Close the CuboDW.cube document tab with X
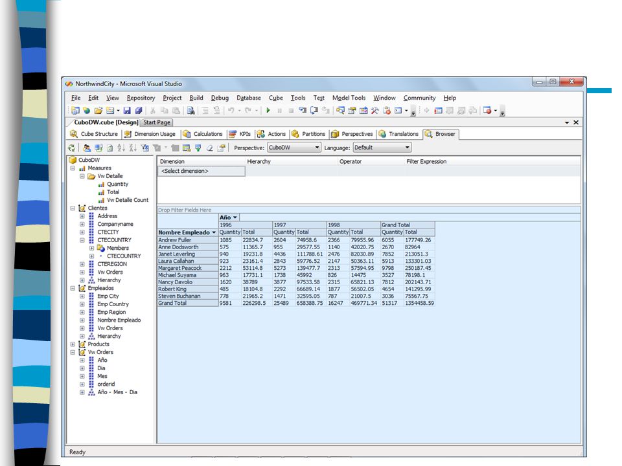 (x=576, y=122)
